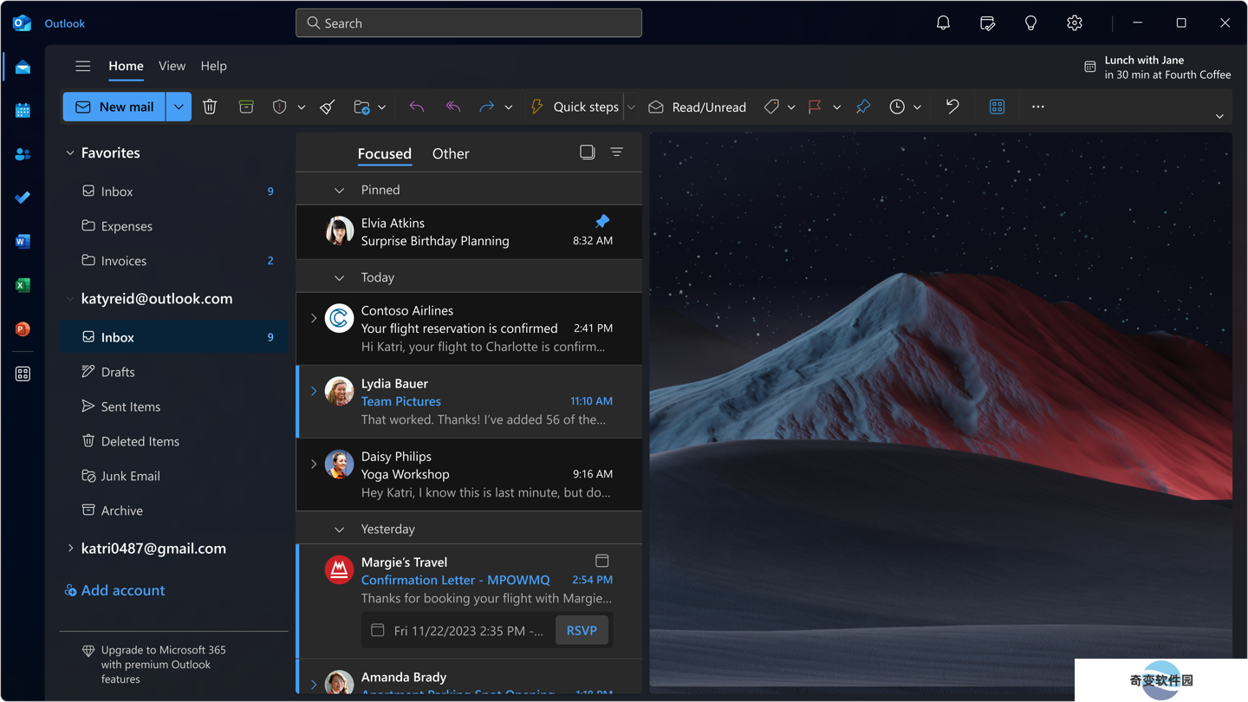Open the Flag dropdown arrow
The width and height of the screenshot is (1248, 702).
tap(836, 107)
